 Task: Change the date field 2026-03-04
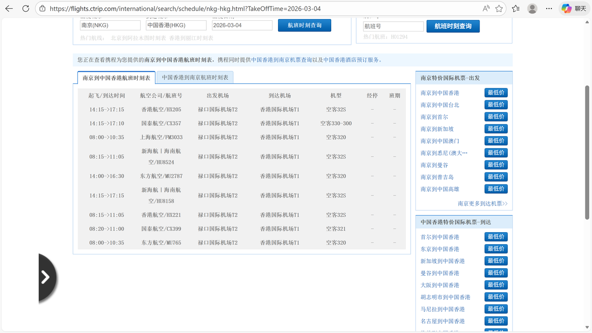tap(242, 25)
